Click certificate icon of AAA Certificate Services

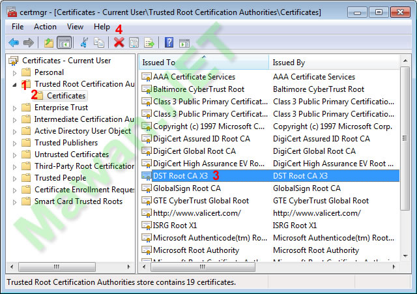click(147, 77)
